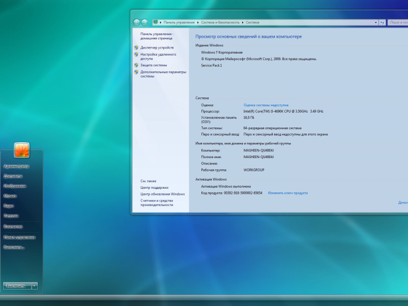Open Счетчики и средства производительности link
Screen dimensions: 408x306
point(157,202)
